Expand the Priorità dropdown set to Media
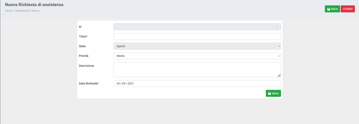This screenshot has height=124, width=359. point(197,56)
